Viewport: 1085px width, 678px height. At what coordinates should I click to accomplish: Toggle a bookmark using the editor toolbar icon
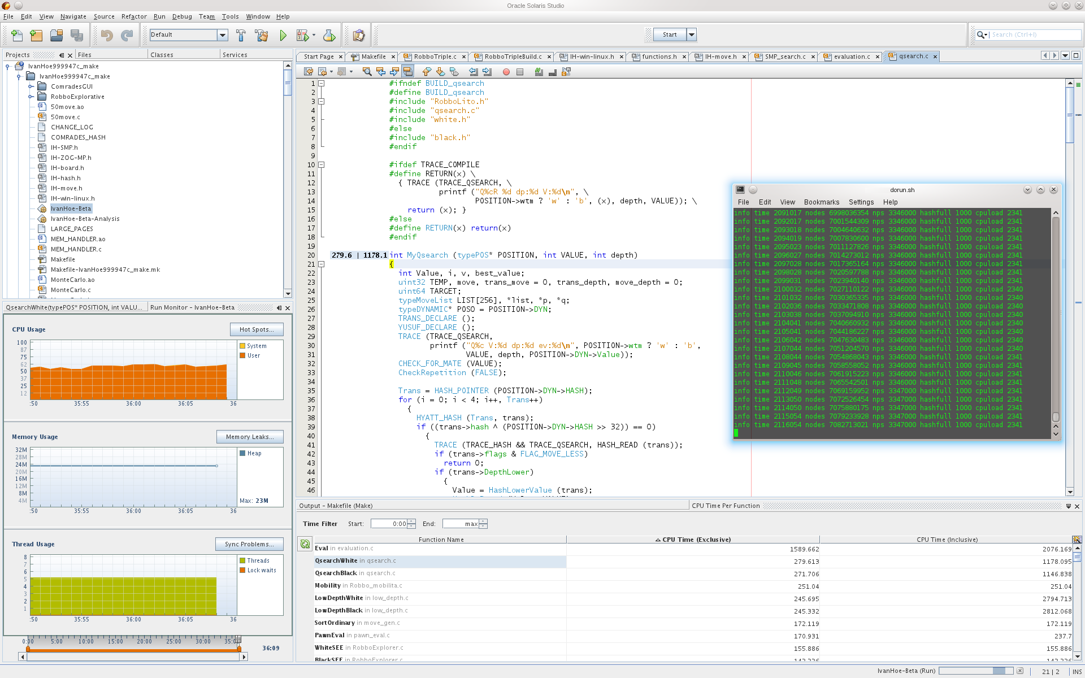(454, 72)
